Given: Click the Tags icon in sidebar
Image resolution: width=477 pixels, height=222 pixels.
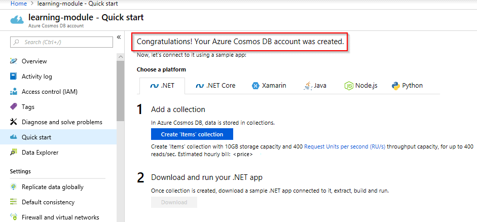Looking at the screenshot, I should (14, 107).
